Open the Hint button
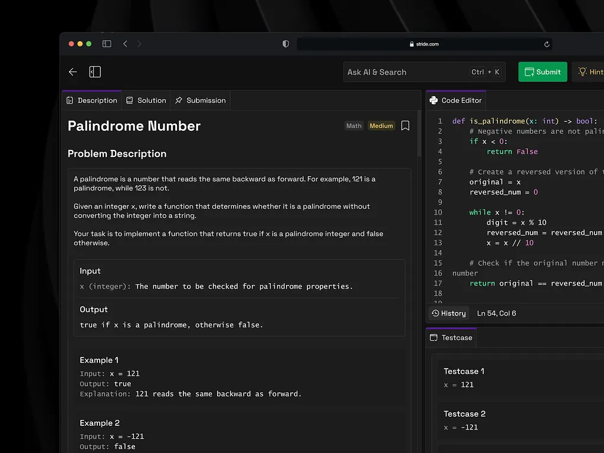The image size is (604, 453). coord(589,72)
